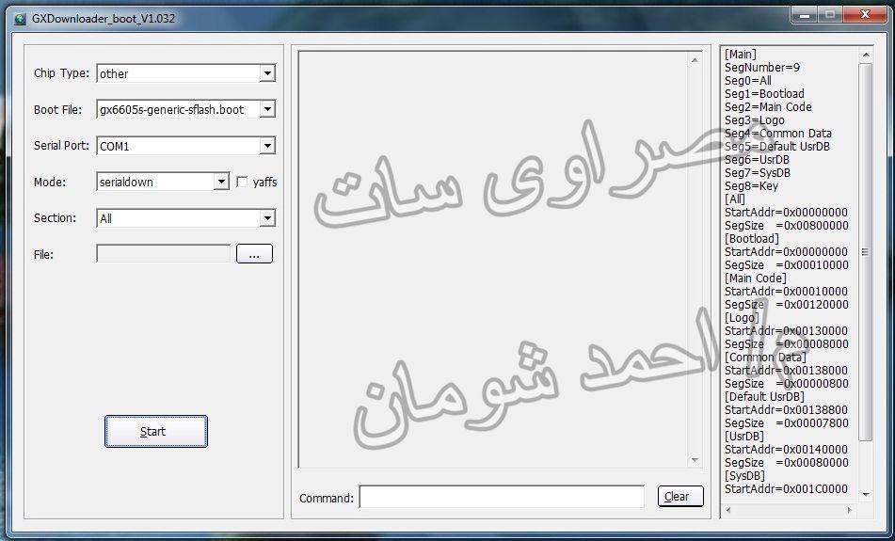Click the segment list horizontal scroll right arrow
This screenshot has width=895, height=541.
(849, 510)
